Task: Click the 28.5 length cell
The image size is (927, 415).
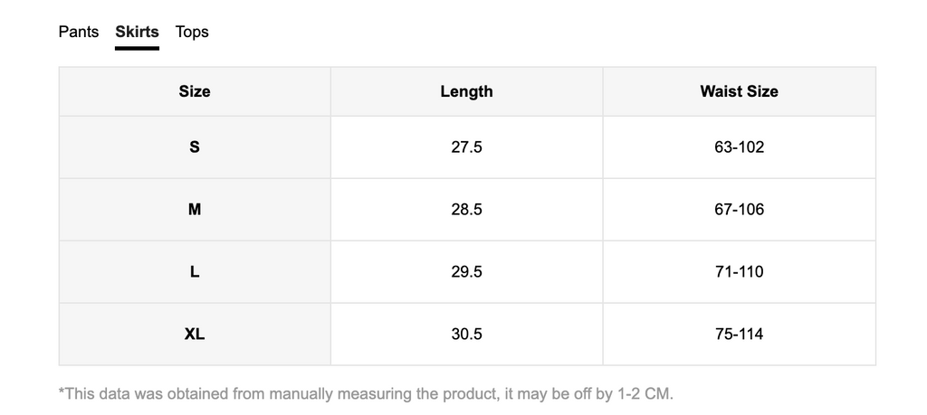Action: [x=466, y=210]
